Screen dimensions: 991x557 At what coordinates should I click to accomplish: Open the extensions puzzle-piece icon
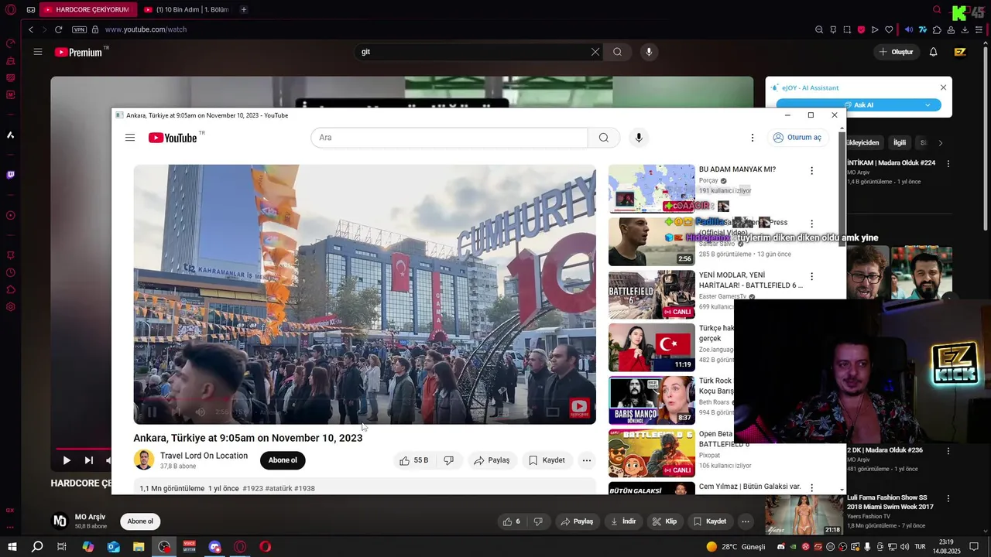pos(937,29)
